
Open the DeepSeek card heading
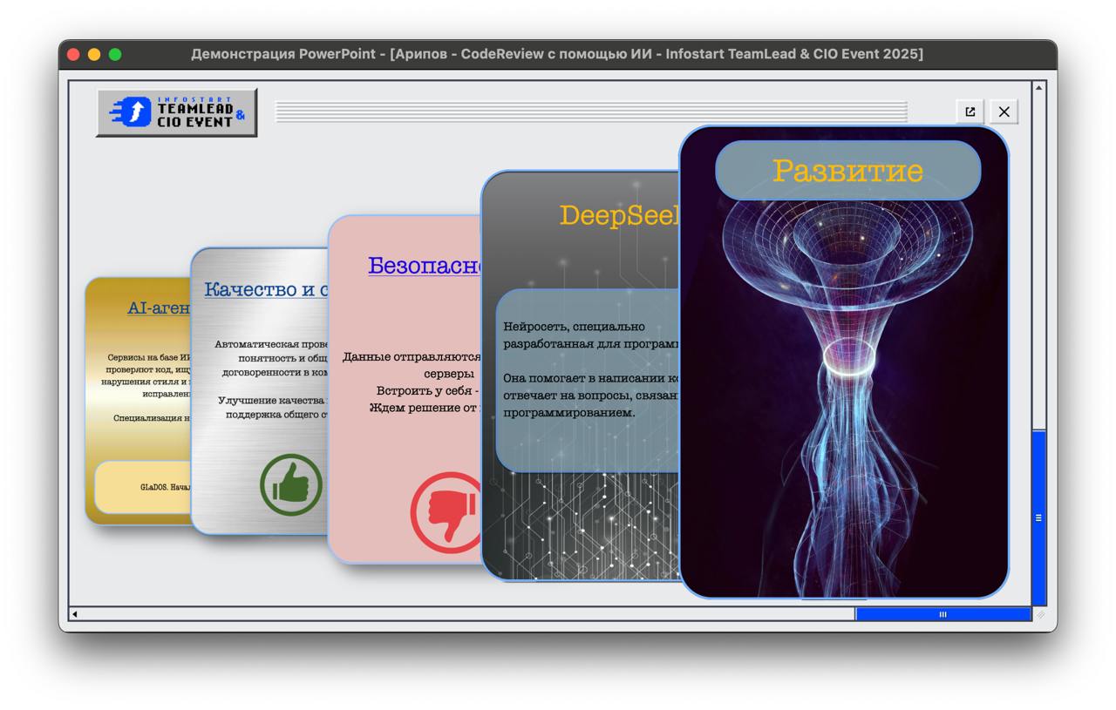click(x=619, y=215)
